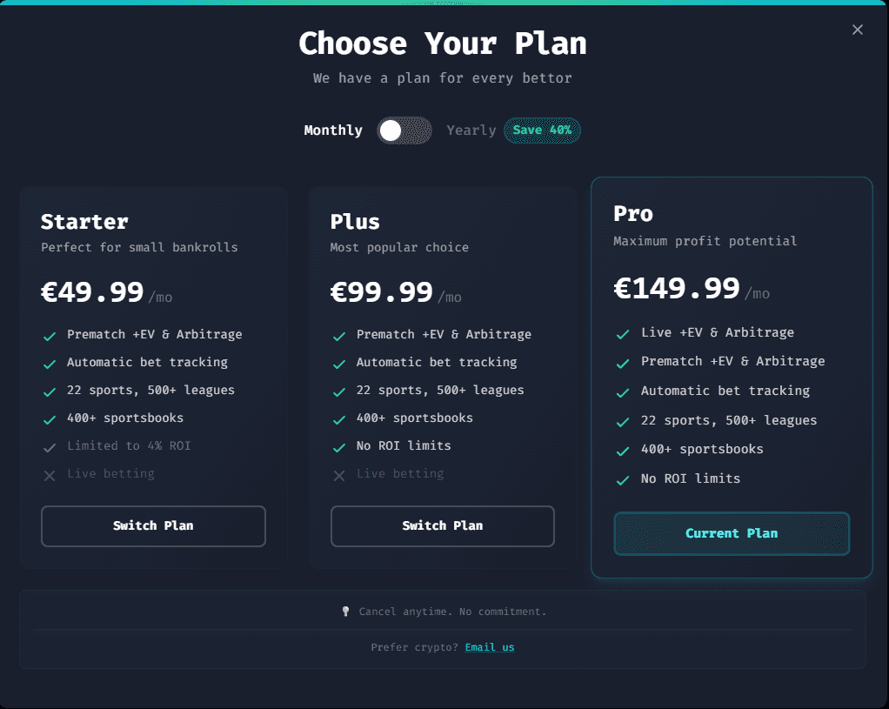Click the checkmark beside Live +EV & Arbitrage in Pro
Screen dimensions: 889x709
pyautogui.click(x=622, y=332)
